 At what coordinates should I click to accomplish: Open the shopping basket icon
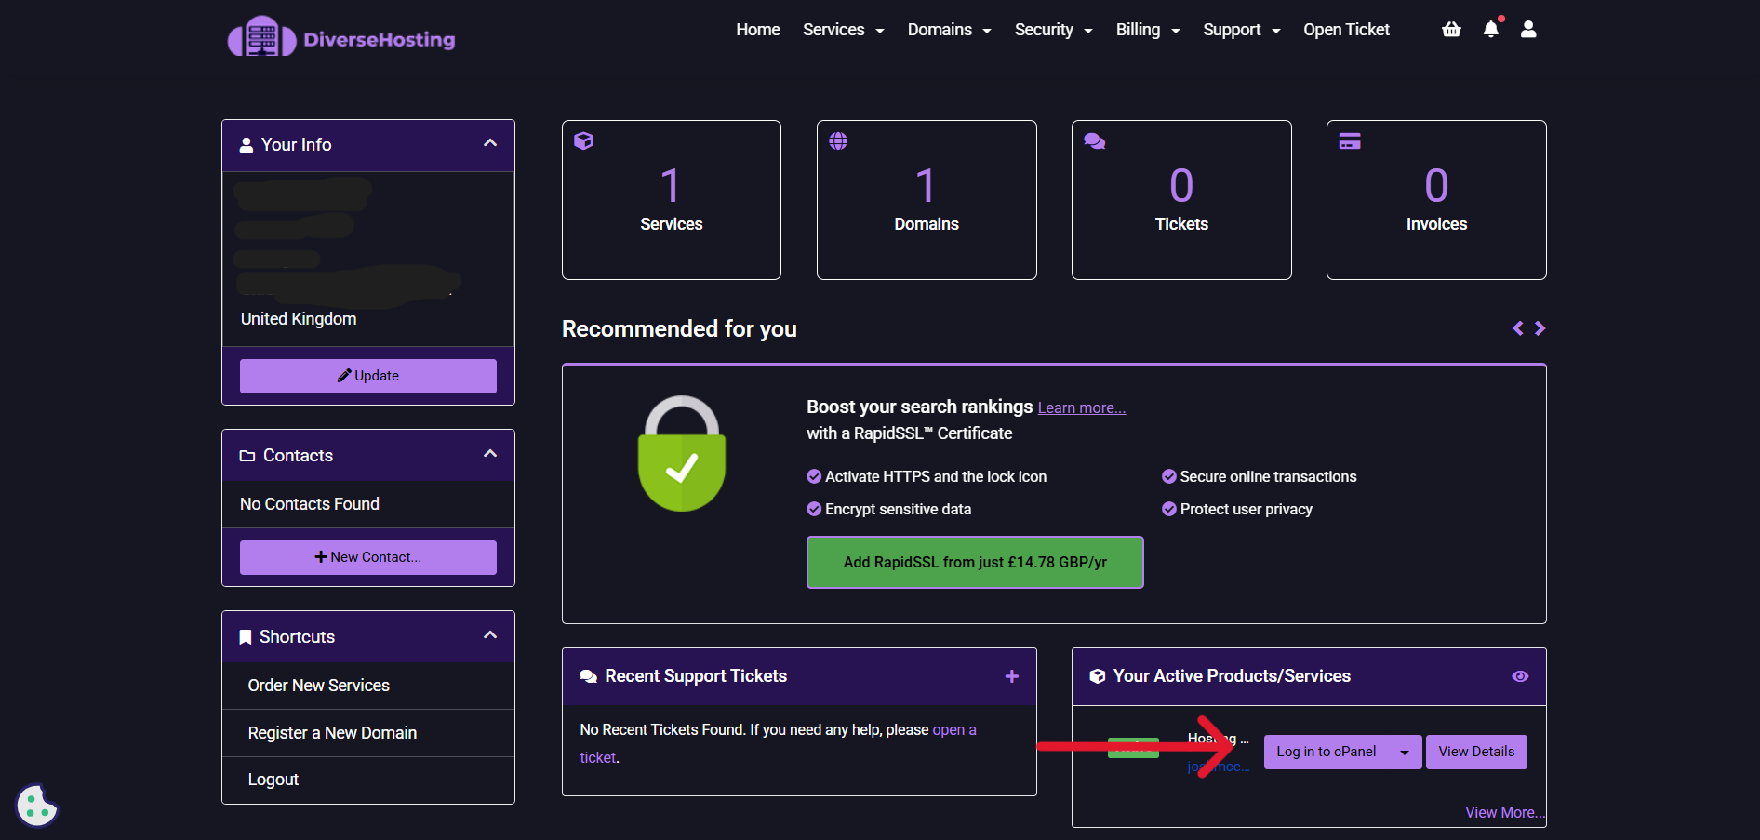pos(1451,30)
